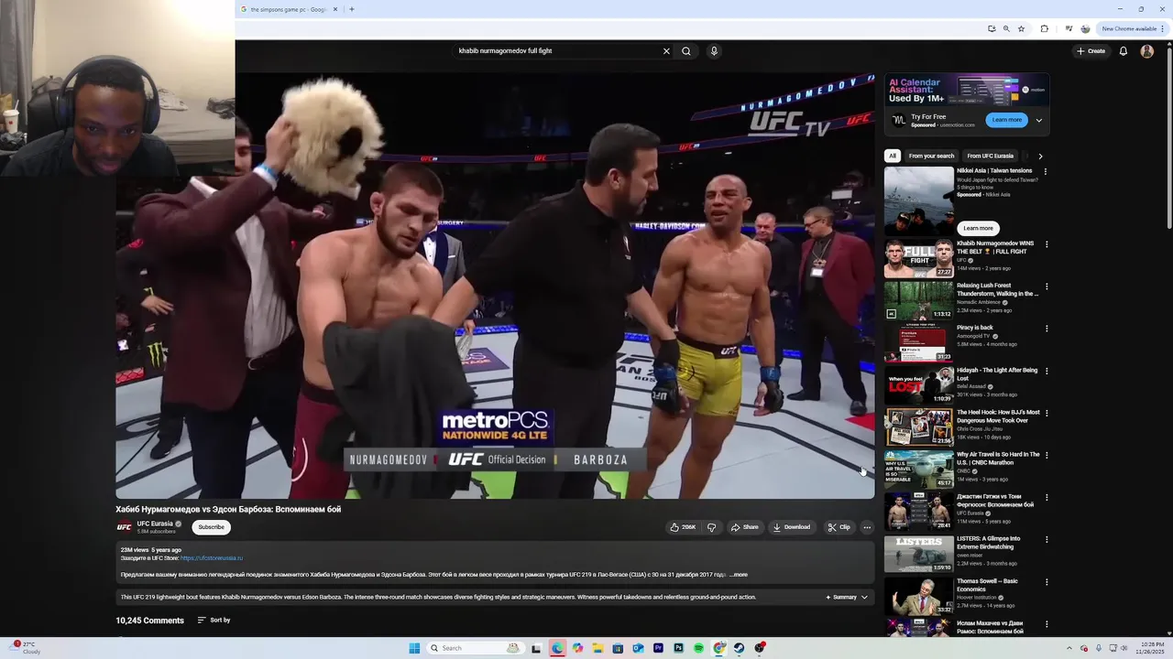
Task: Click the Create button
Action: (x=1091, y=51)
